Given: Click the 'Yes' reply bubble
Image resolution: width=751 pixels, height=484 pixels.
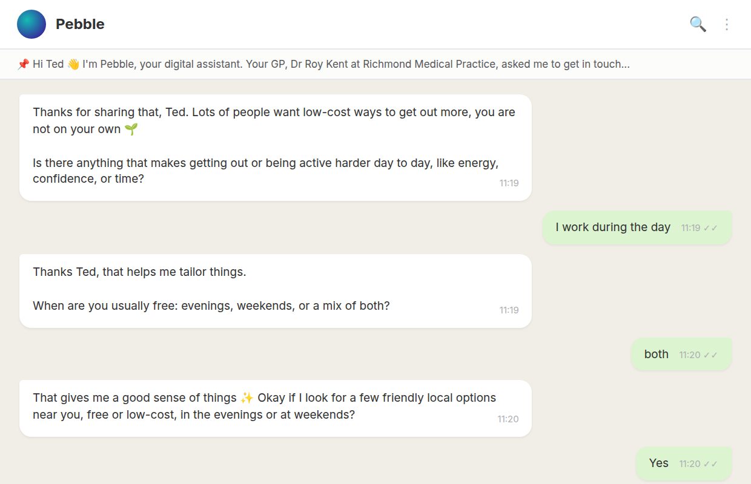Looking at the screenshot, I should coord(684,463).
